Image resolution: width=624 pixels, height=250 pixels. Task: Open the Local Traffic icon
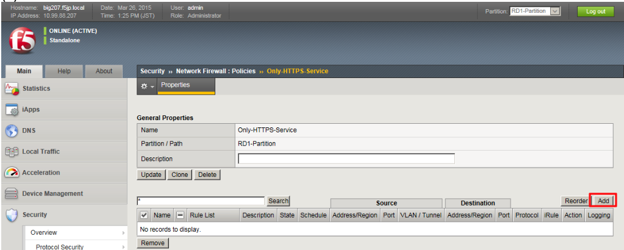coord(12,152)
